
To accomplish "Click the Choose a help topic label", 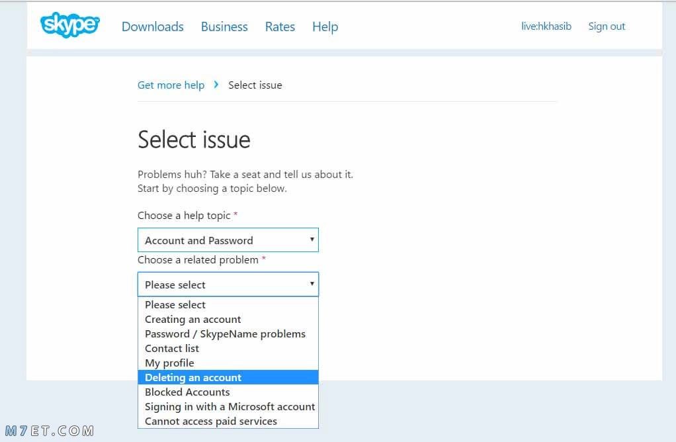I will 188,215.
